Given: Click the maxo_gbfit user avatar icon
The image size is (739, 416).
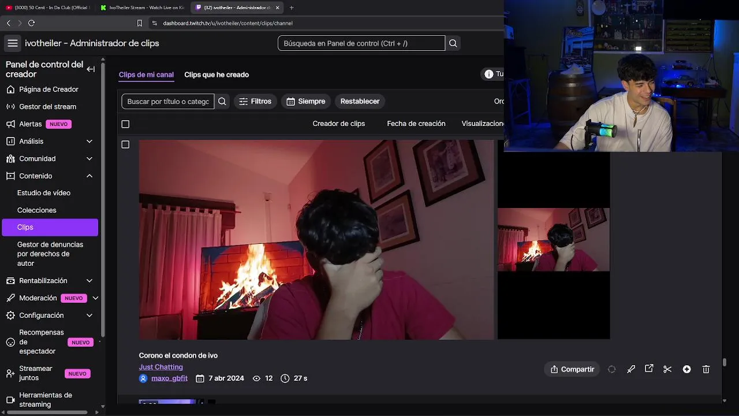Looking at the screenshot, I should pyautogui.click(x=143, y=378).
